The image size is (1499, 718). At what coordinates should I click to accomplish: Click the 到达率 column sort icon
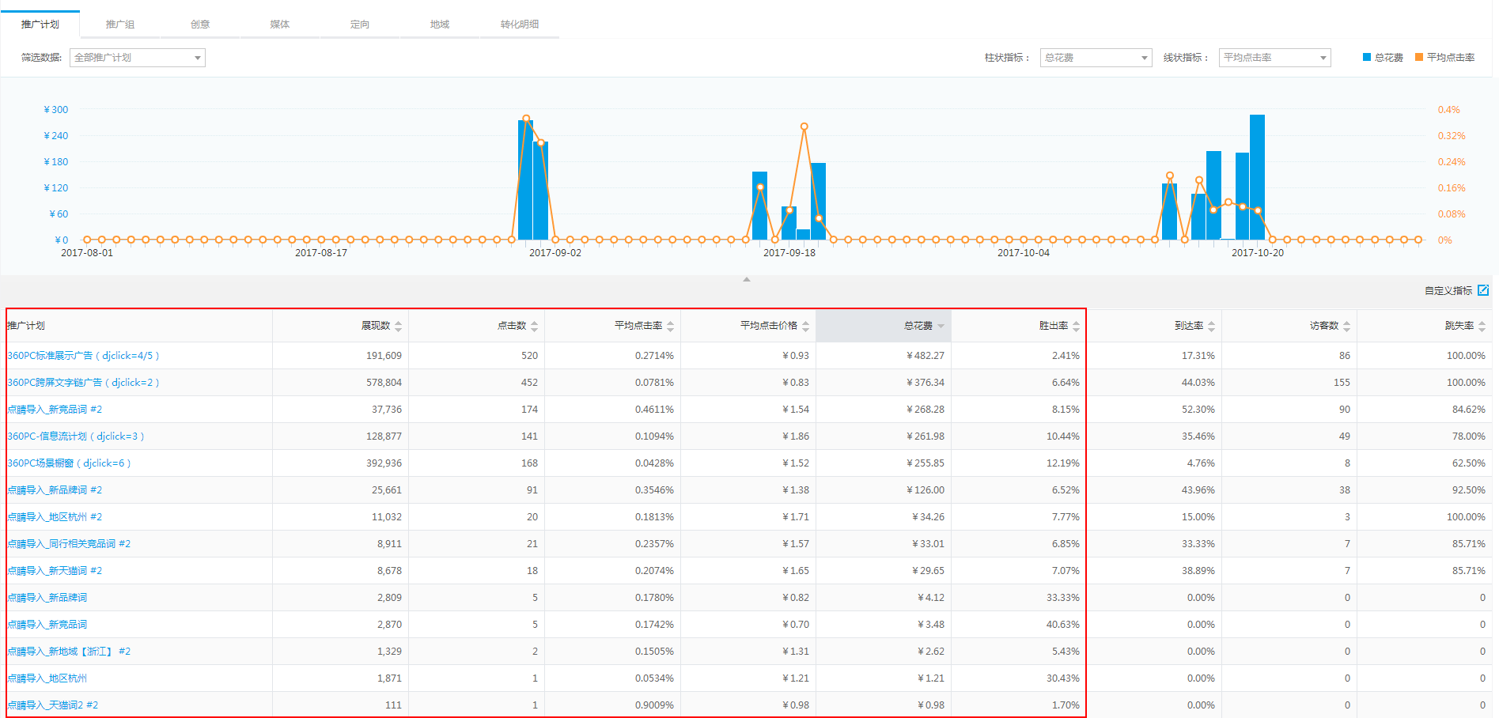pos(1211,326)
